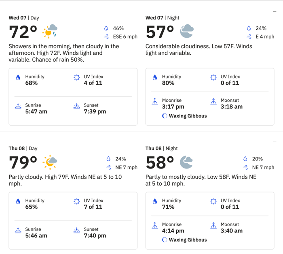This screenshot has width=283, height=254.
Task: Collapse the Wed 07 forecast section
Action: coord(275,11)
